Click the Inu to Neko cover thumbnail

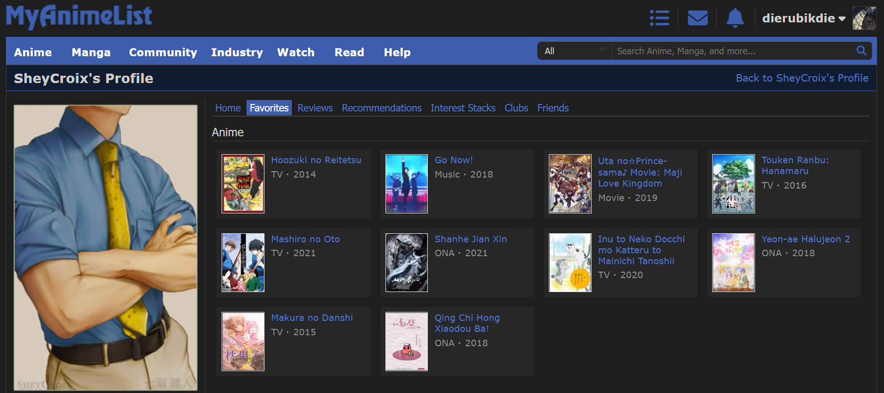click(x=570, y=263)
